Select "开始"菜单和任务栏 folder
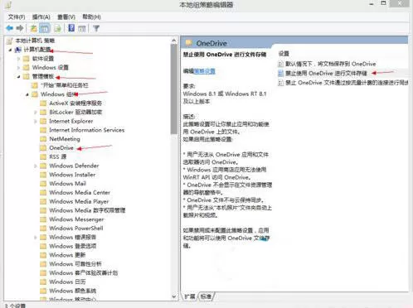 pos(65,85)
